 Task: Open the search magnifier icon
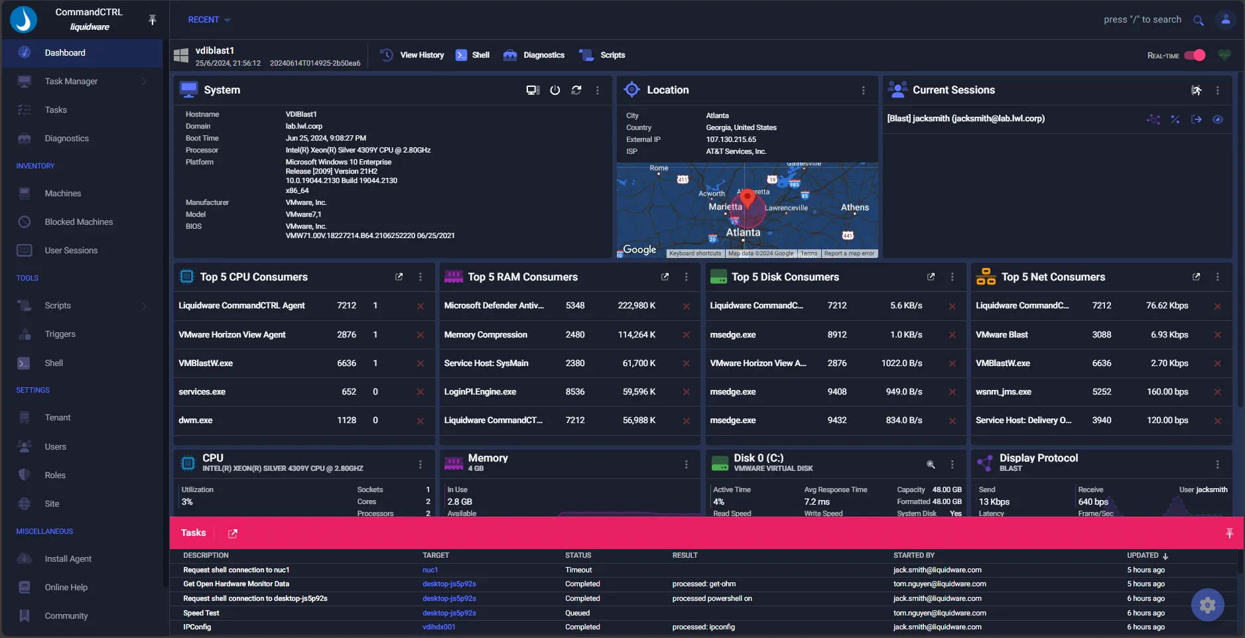pos(1198,21)
